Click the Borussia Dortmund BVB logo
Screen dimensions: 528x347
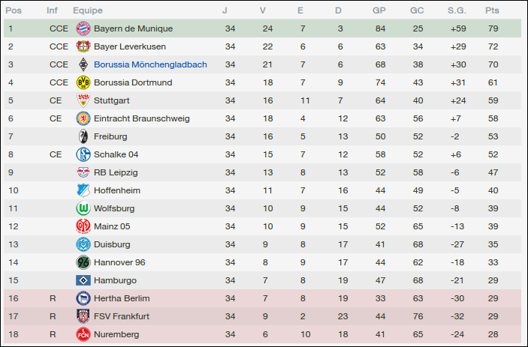click(83, 82)
